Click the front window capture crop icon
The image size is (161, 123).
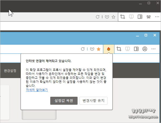coord(119,49)
